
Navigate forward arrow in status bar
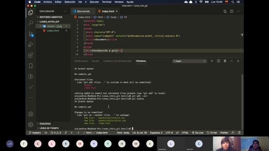click(78, 133)
